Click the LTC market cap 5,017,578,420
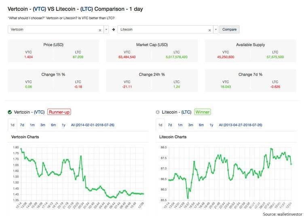The image size is (304, 217). pos(177,57)
